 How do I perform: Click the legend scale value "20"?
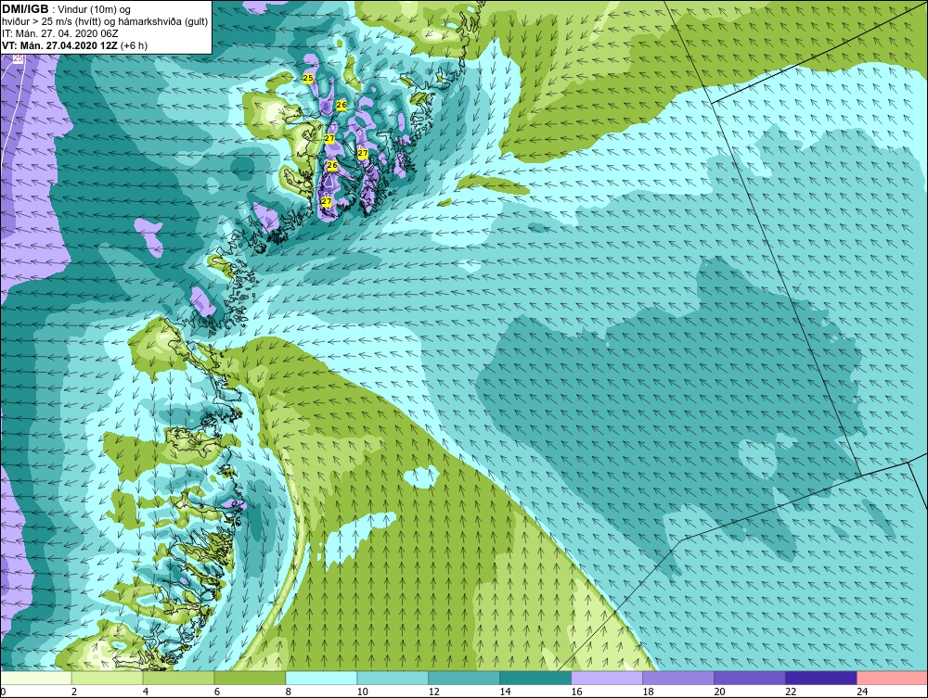pos(719,692)
